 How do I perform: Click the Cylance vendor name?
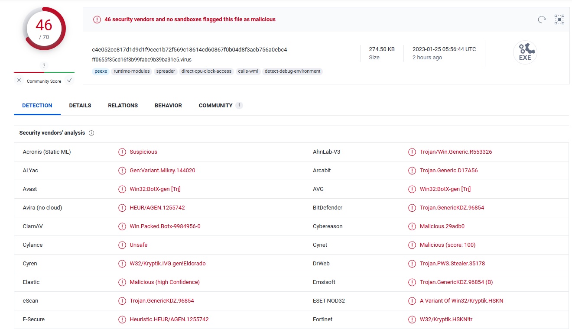(32, 245)
